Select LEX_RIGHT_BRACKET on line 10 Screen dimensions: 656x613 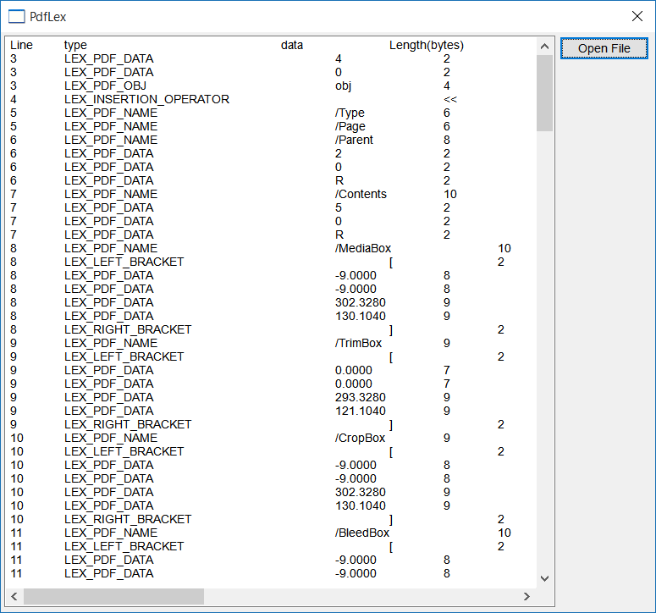(128, 519)
